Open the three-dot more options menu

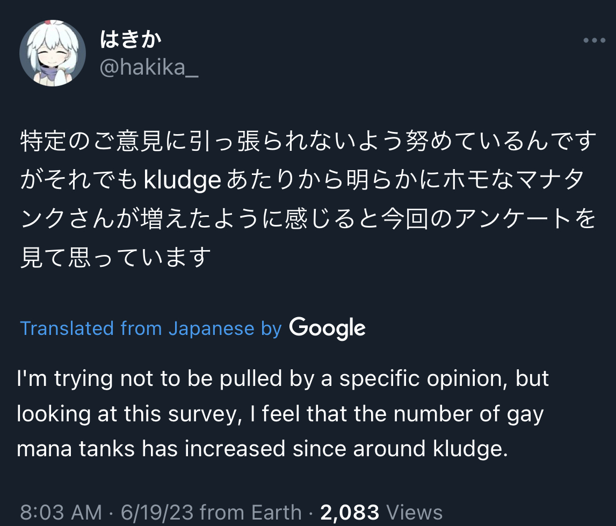[594, 41]
